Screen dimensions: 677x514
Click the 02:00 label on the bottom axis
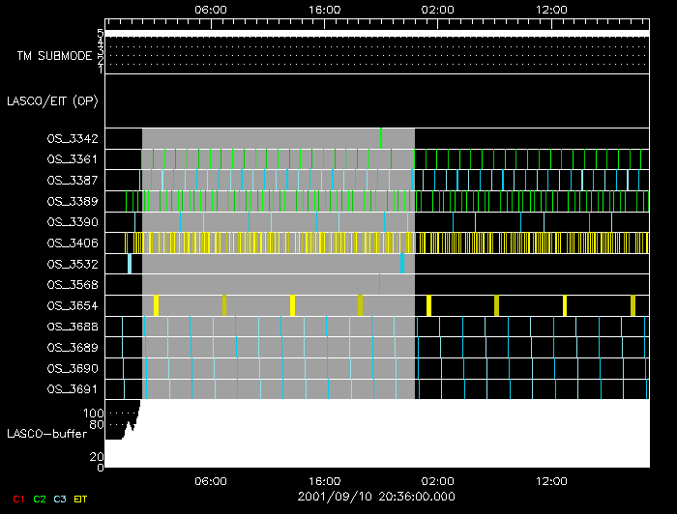[x=437, y=480]
